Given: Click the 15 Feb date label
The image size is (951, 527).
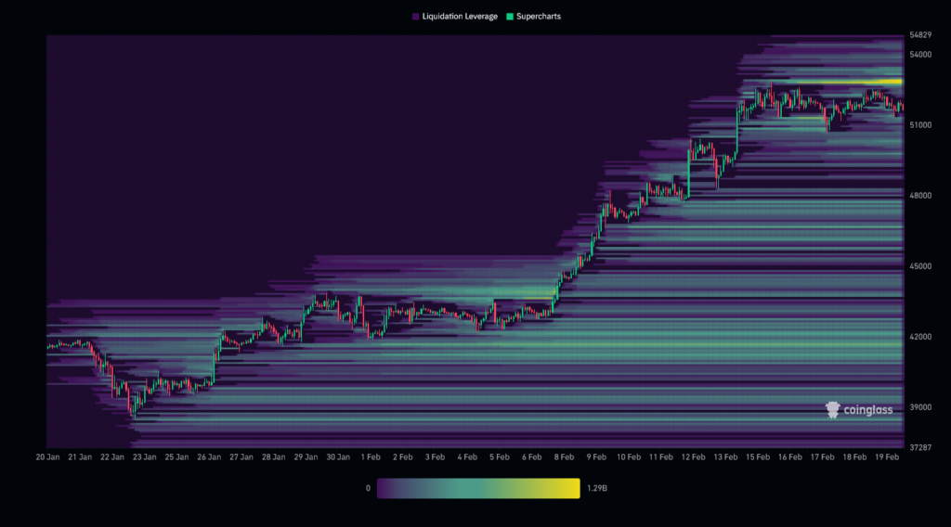Looking at the screenshot, I should click(x=758, y=456).
